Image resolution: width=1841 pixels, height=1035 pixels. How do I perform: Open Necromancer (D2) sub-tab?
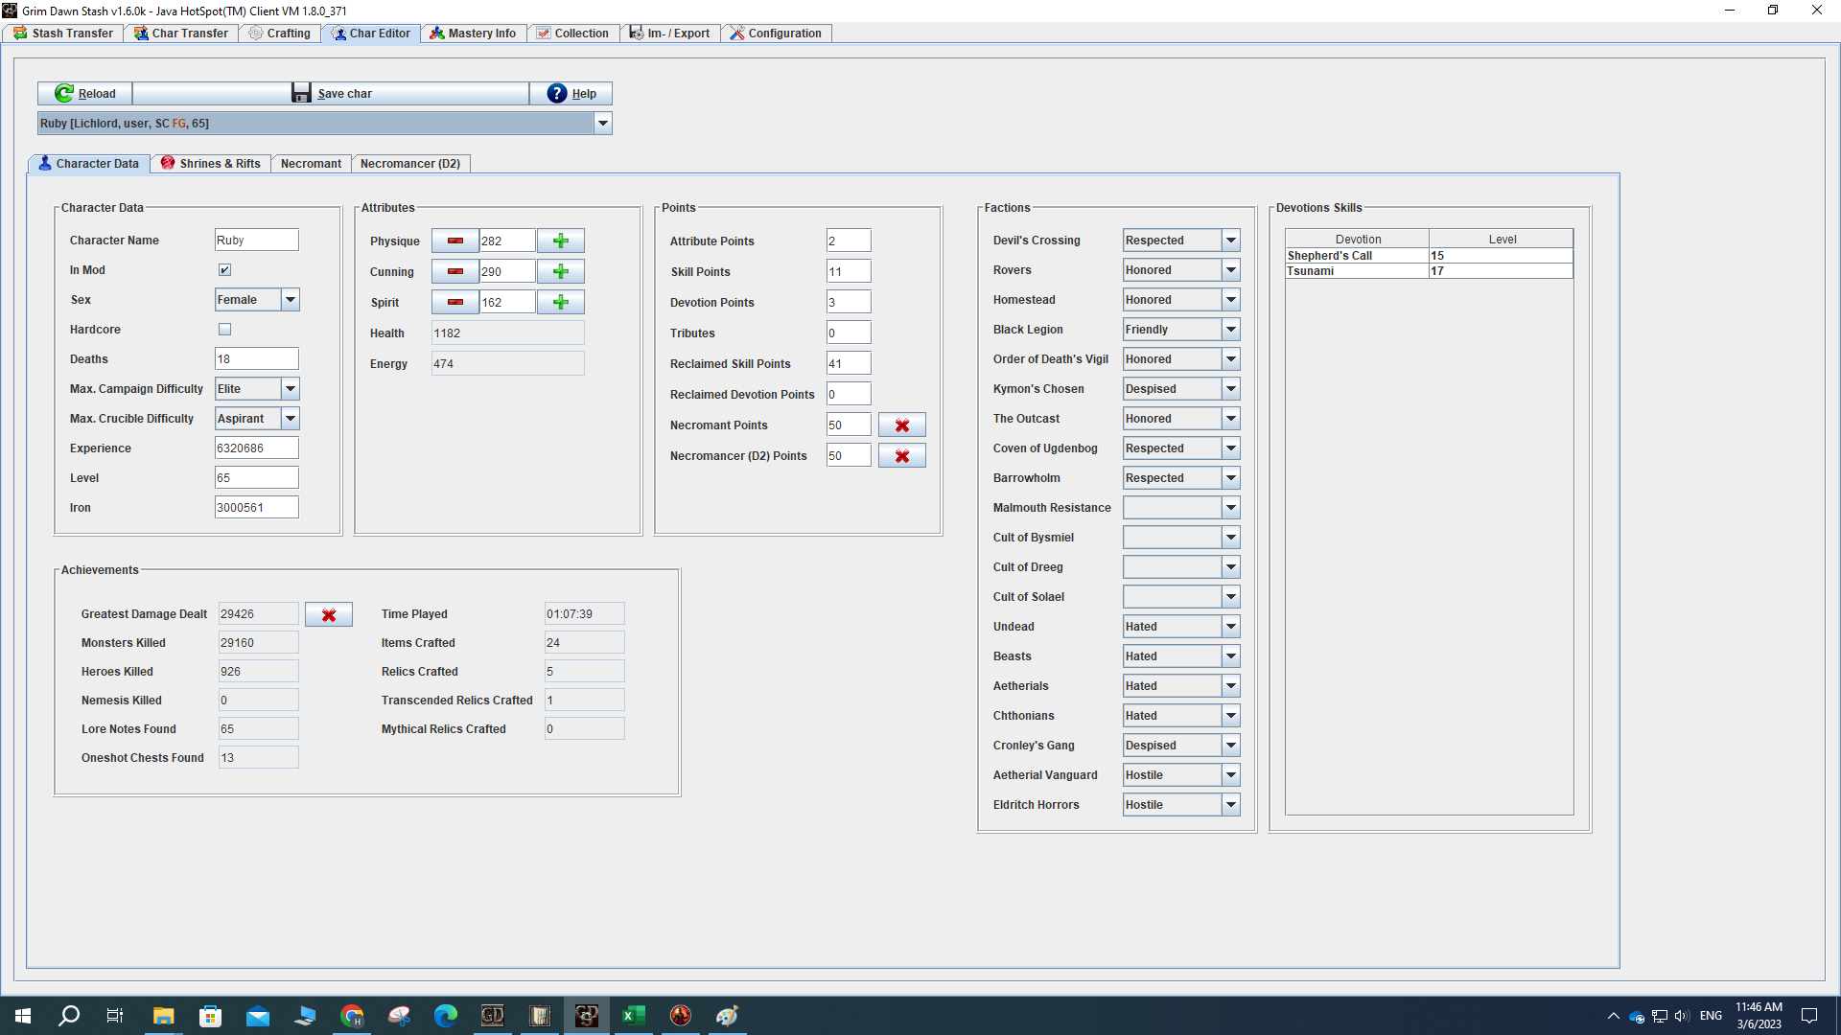click(x=410, y=164)
